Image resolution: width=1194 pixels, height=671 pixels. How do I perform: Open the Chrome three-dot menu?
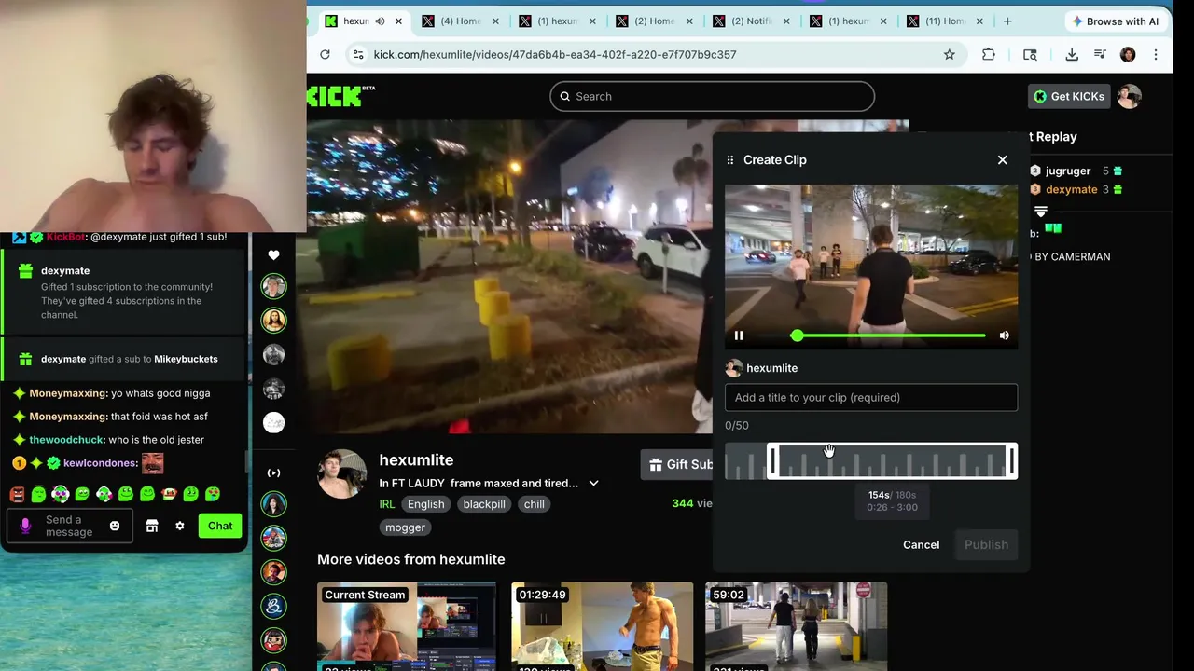click(x=1156, y=54)
